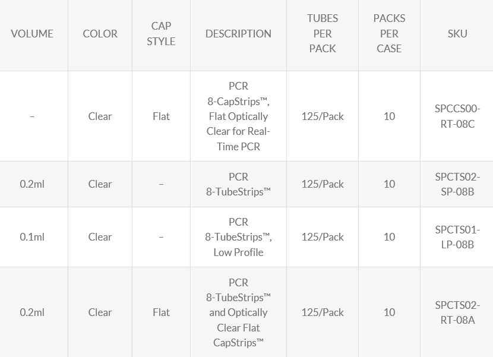Open SKU SPCTS02-SP-08B
493x357 pixels.
pyautogui.click(x=457, y=184)
